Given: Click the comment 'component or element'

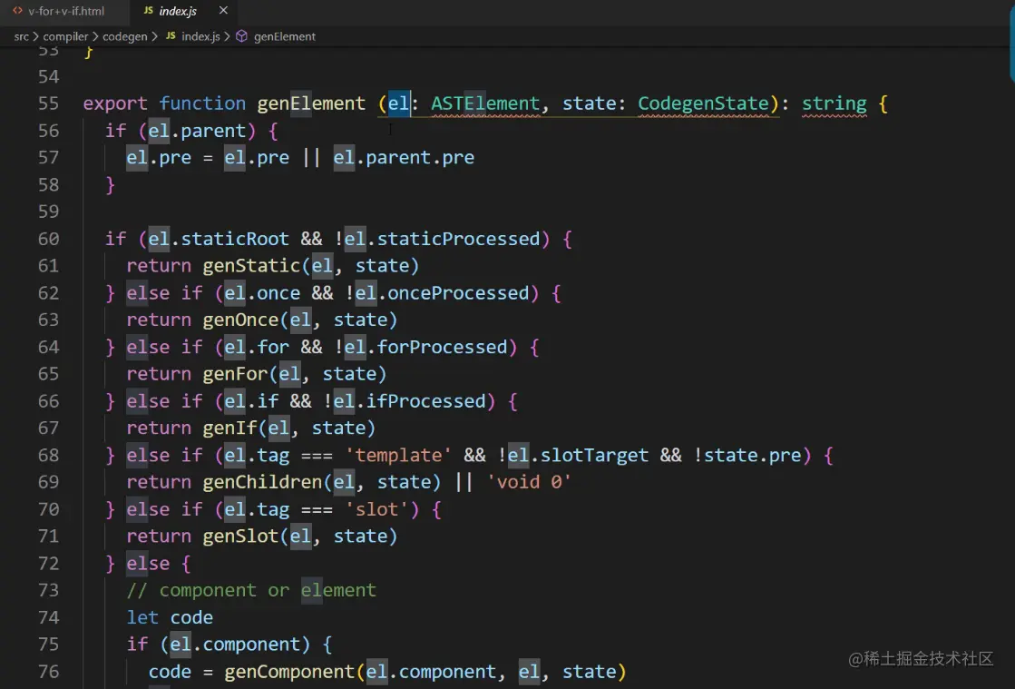Looking at the screenshot, I should (252, 591).
